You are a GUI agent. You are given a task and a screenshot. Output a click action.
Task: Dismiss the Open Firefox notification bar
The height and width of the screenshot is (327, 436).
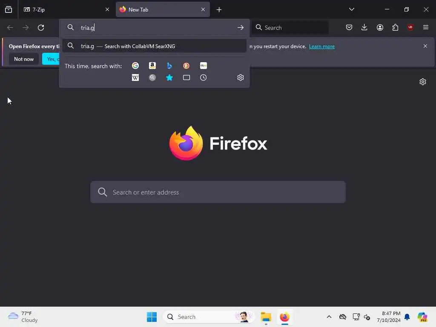[x=425, y=46]
